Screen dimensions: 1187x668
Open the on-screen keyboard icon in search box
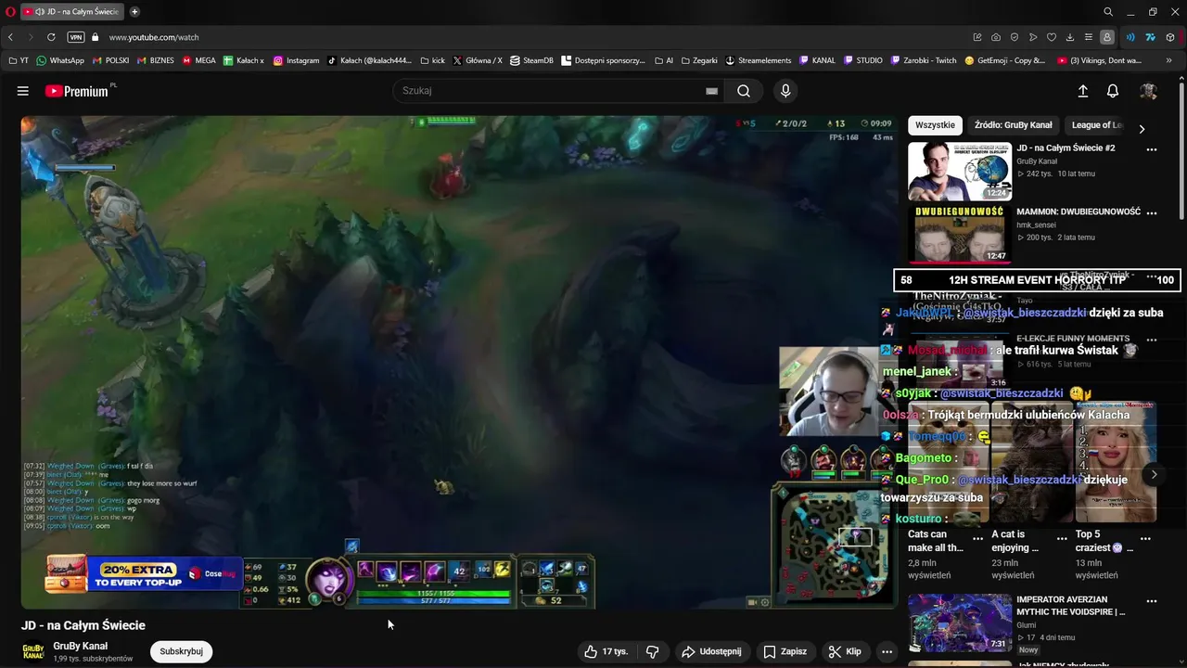pyautogui.click(x=711, y=91)
